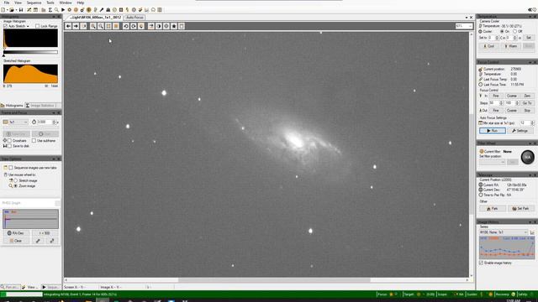This screenshot has width=538, height=302.
Task: Select the Cooler Off radio button
Action: pyautogui.click(x=514, y=32)
